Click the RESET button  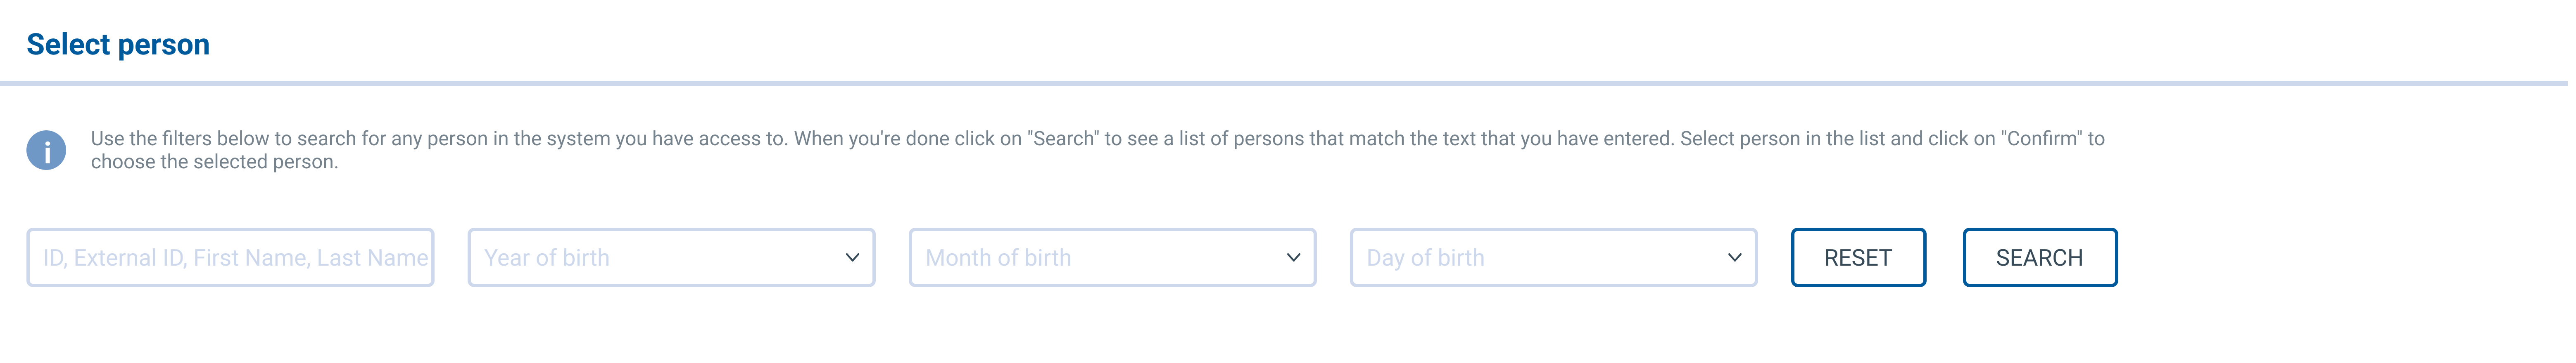point(1859,257)
